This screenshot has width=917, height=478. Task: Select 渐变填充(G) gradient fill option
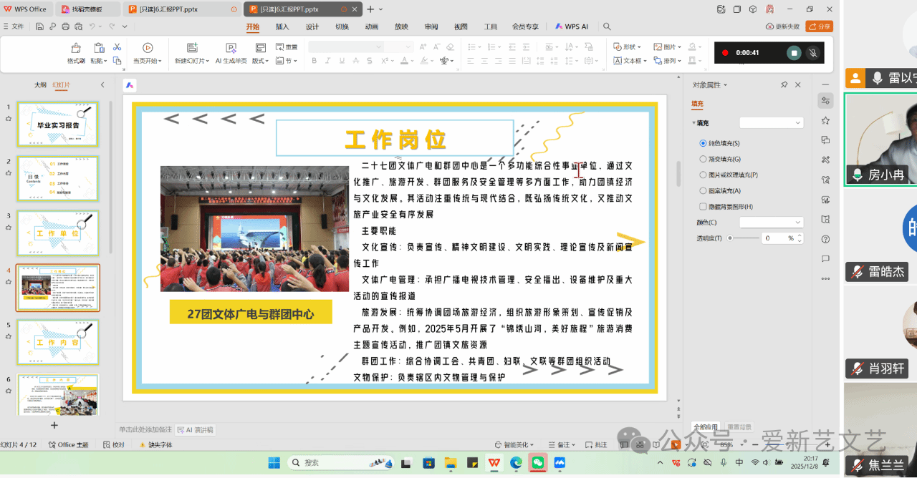704,159
